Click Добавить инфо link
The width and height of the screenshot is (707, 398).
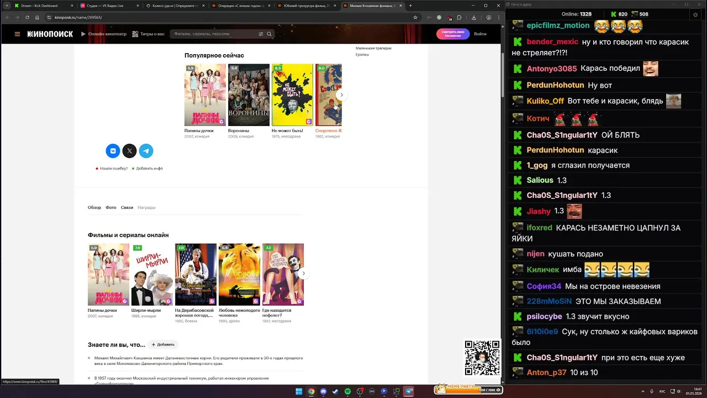[150, 168]
